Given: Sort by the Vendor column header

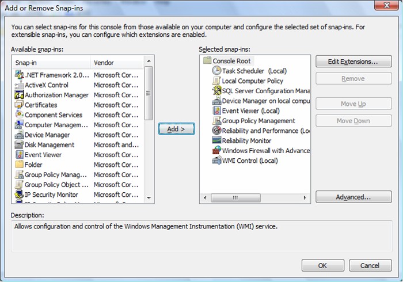Looking at the screenshot, I should (117, 63).
